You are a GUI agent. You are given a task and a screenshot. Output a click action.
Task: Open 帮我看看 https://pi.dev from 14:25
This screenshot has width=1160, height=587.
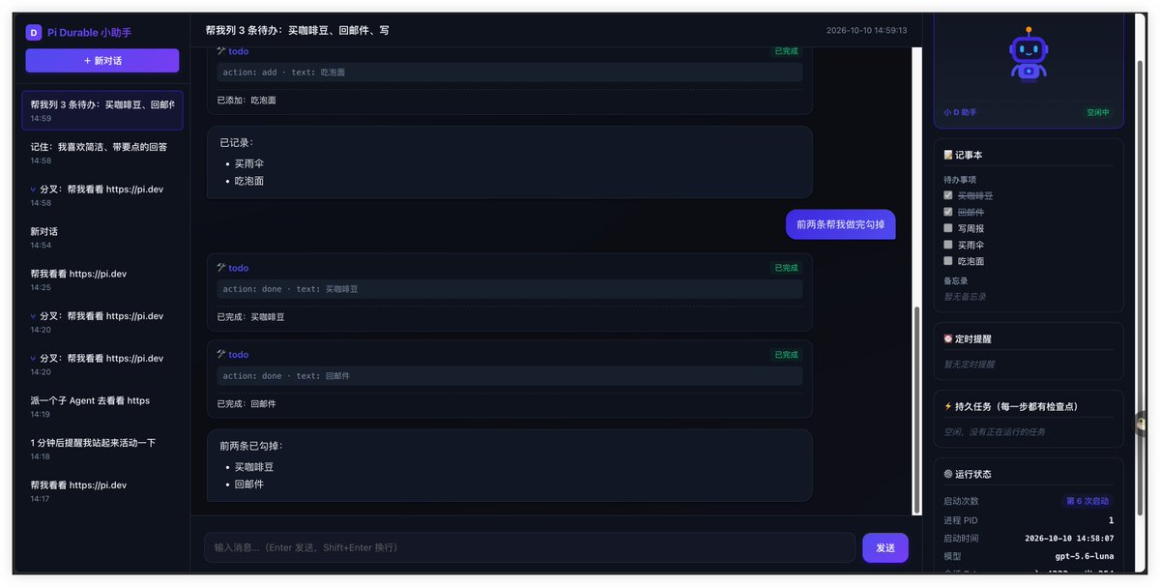click(102, 279)
